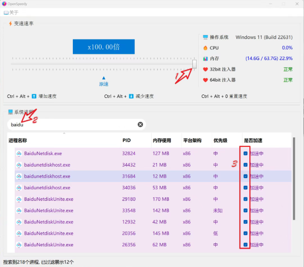Reset speed via 原速 marker
304x267 pixels.
[x=104, y=82]
